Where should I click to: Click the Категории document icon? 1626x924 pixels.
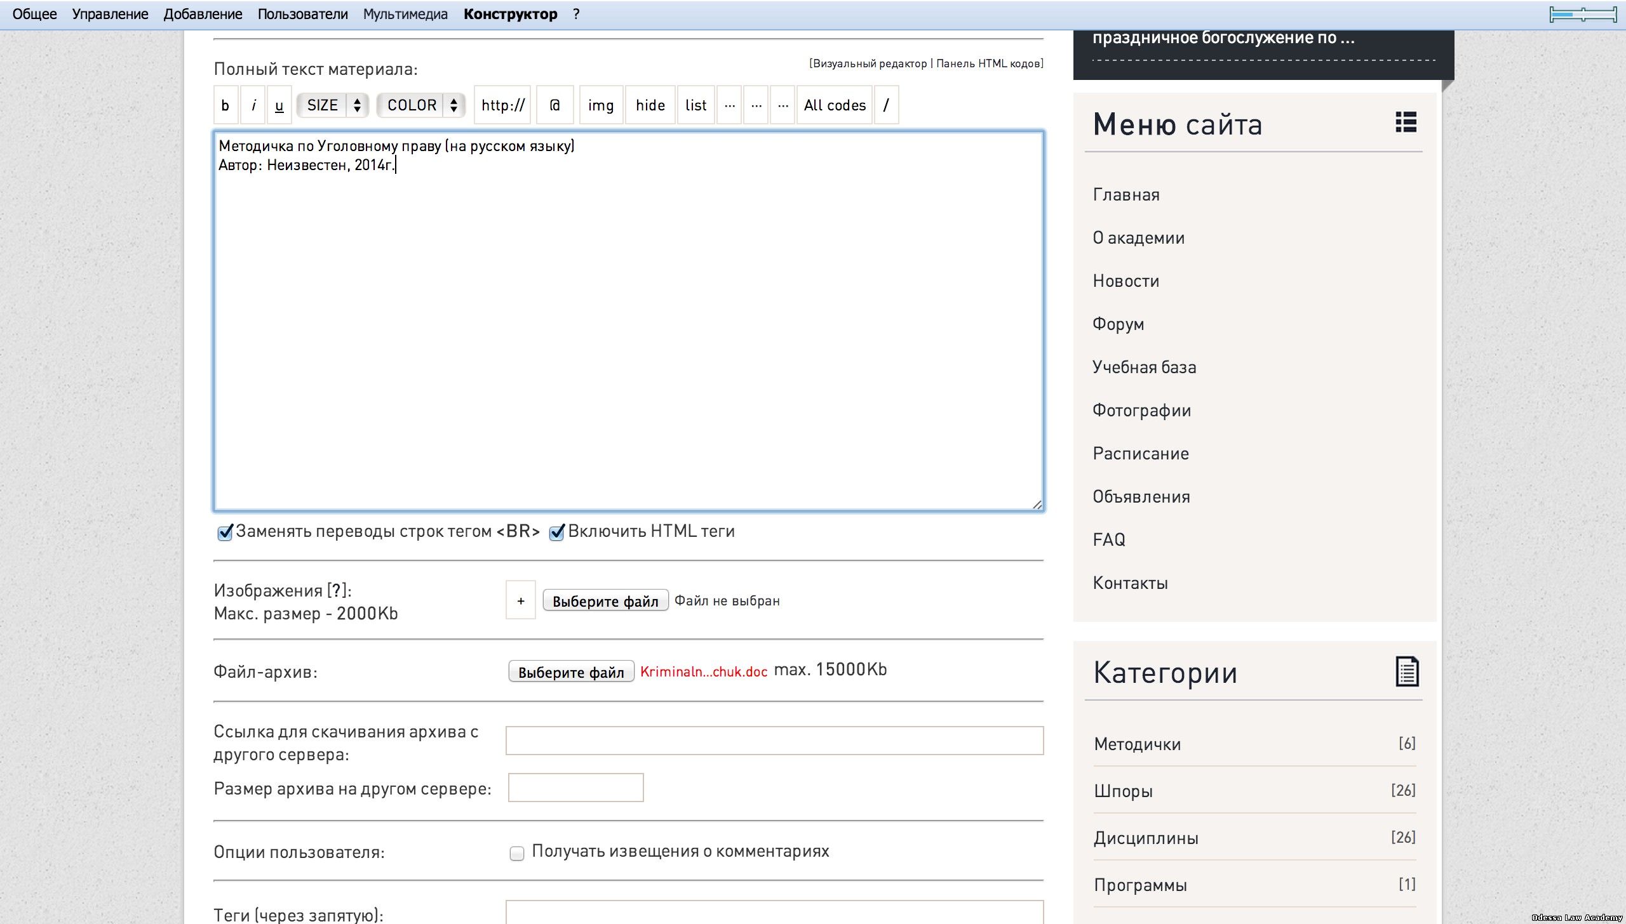pyautogui.click(x=1407, y=671)
